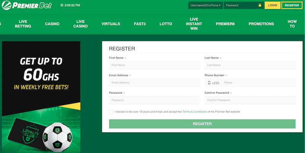This screenshot has height=153, width=305.
Task: Click the +233 country code prefix
Action: pyautogui.click(x=215, y=83)
